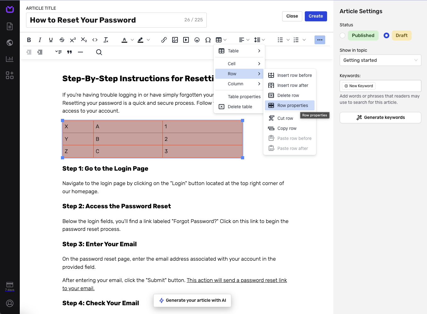Increase indent of the paragraph

point(40,52)
